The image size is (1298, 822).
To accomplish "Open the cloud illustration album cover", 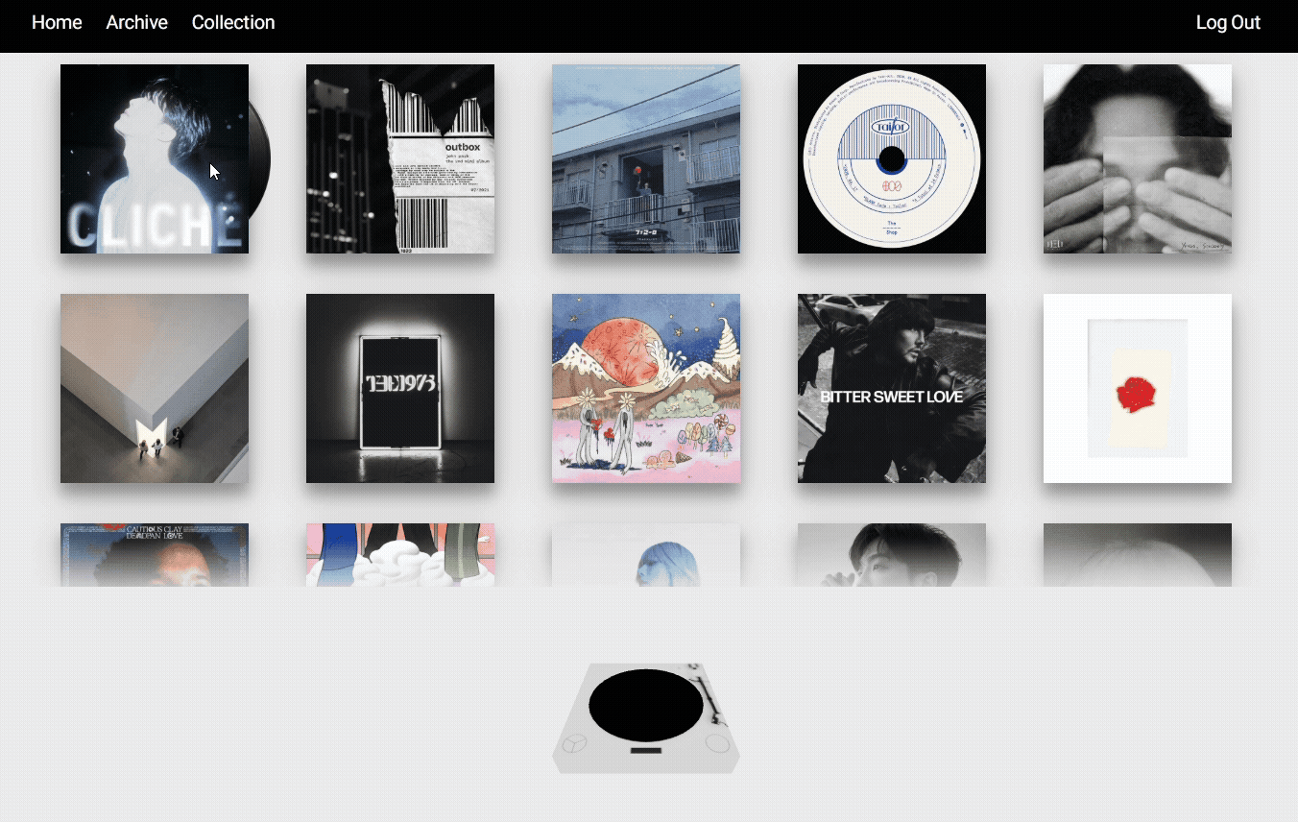I will pyautogui.click(x=400, y=554).
